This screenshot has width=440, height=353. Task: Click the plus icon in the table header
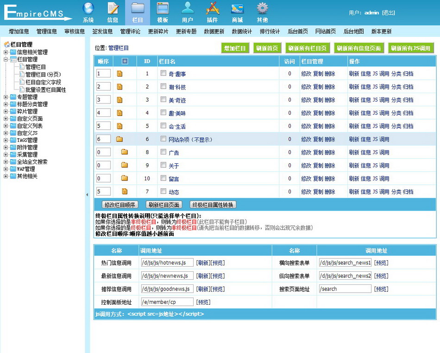(x=125, y=61)
